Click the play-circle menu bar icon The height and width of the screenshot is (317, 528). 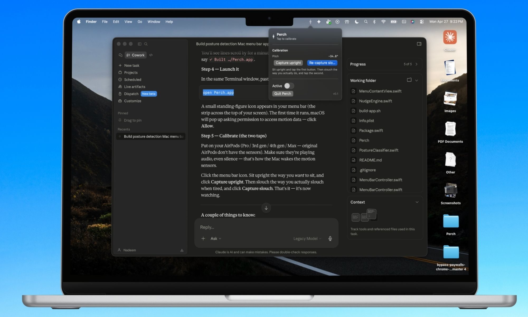tap(337, 22)
